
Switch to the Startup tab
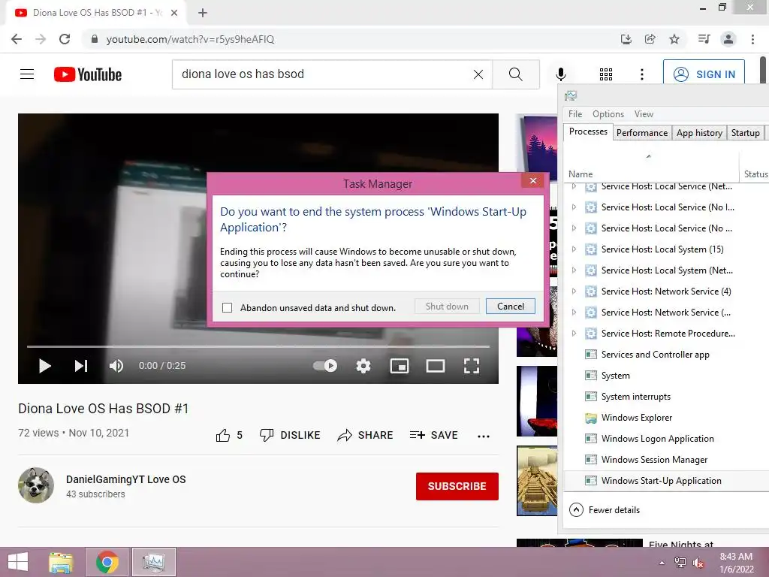click(x=746, y=133)
